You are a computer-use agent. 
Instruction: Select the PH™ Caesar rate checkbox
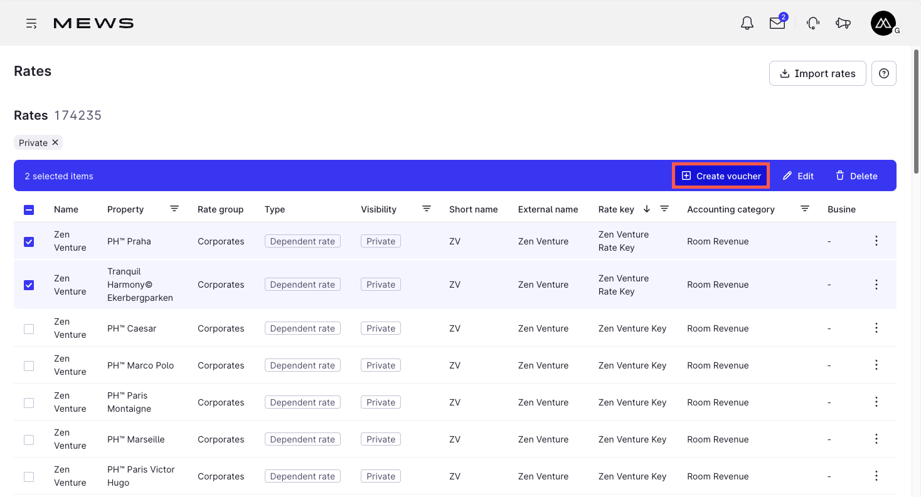pyautogui.click(x=29, y=328)
